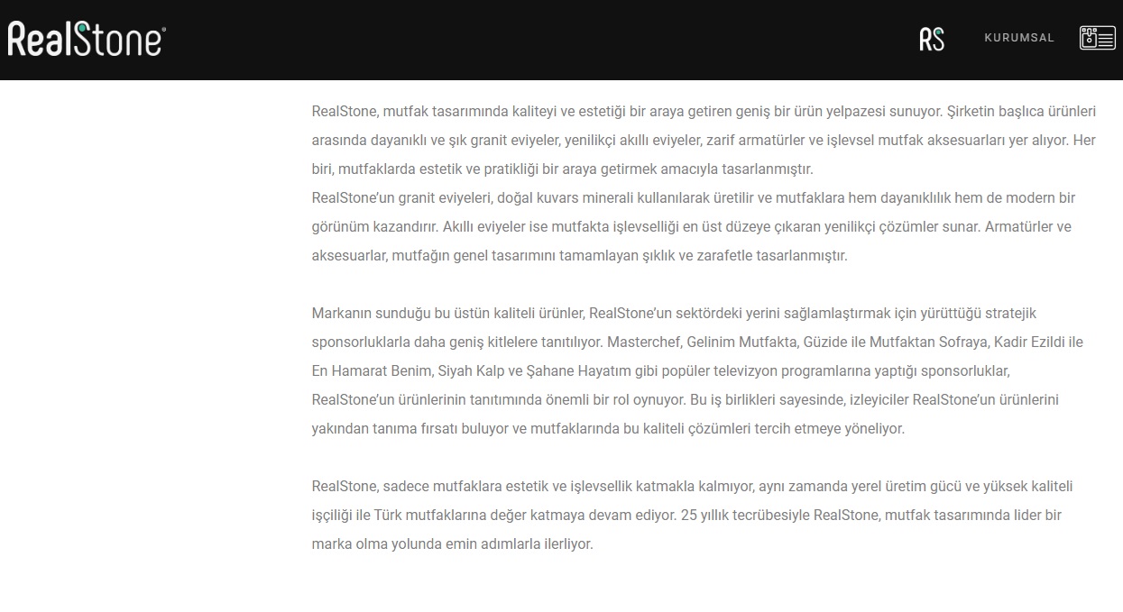The height and width of the screenshot is (612, 1123).
Task: Click the RS monogram icon in the header
Action: coord(932,39)
